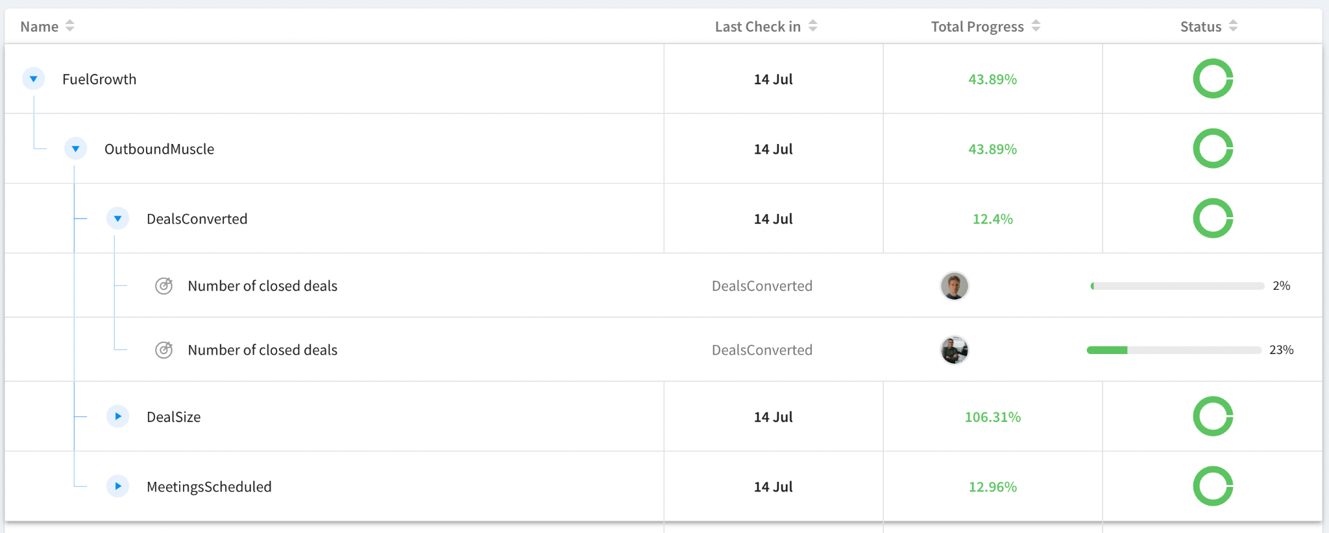This screenshot has width=1329, height=533.
Task: Click the 23% progress bar
Action: [x=1174, y=350]
